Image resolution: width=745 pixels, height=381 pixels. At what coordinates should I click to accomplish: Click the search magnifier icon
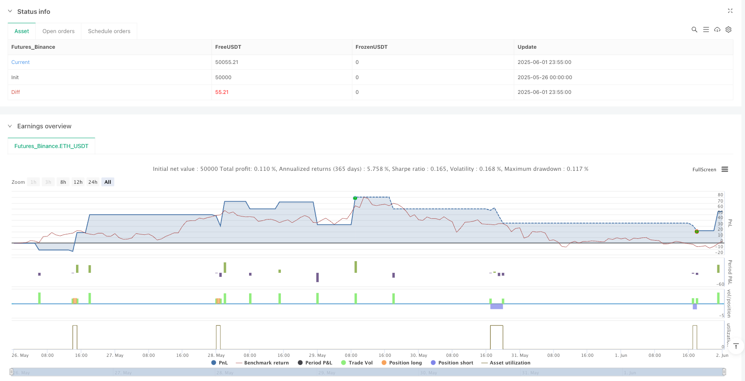(x=694, y=30)
